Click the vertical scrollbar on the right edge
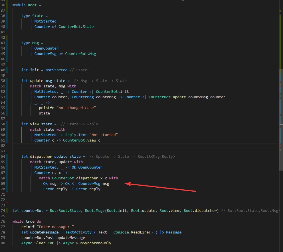283x252 pixels. (x=281, y=85)
